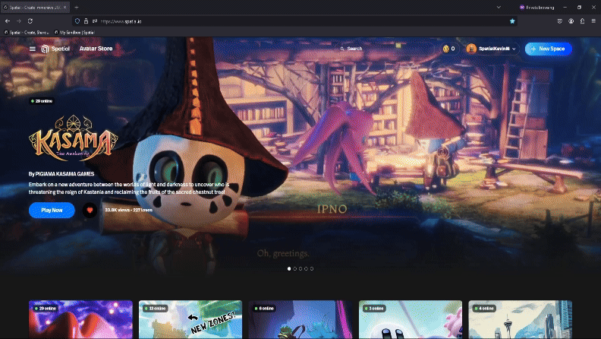Image resolution: width=601 pixels, height=339 pixels.
Task: Click the site permissions icon in address bar
Action: pyautogui.click(x=95, y=21)
